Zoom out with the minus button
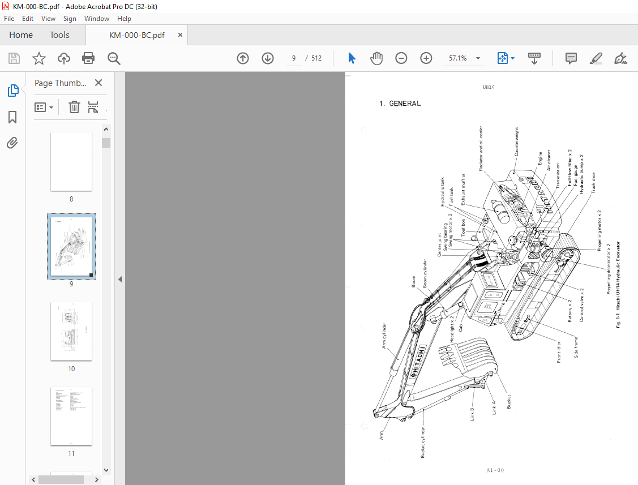This screenshot has height=485, width=638. pyautogui.click(x=401, y=58)
